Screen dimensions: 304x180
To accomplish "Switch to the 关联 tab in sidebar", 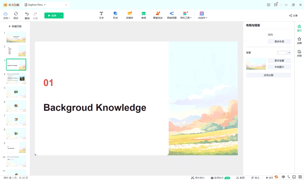I will [x=299, y=53].
